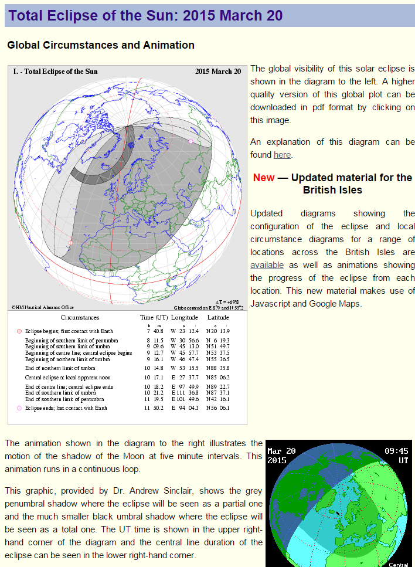Follow the 'available' British Isles link
Viewport: 415px width, 567px height.
pyautogui.click(x=267, y=265)
